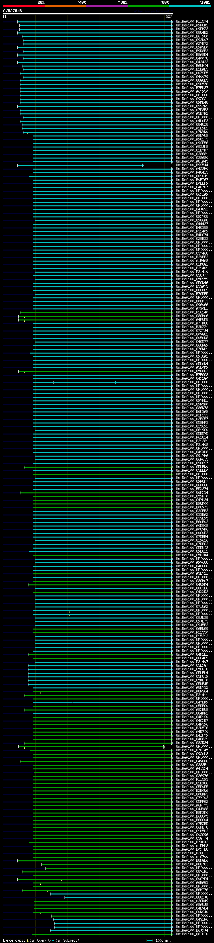The width and height of the screenshot is (214, 943).
Task: Open hit UniRef100_A1C700
Action: point(192,857)
